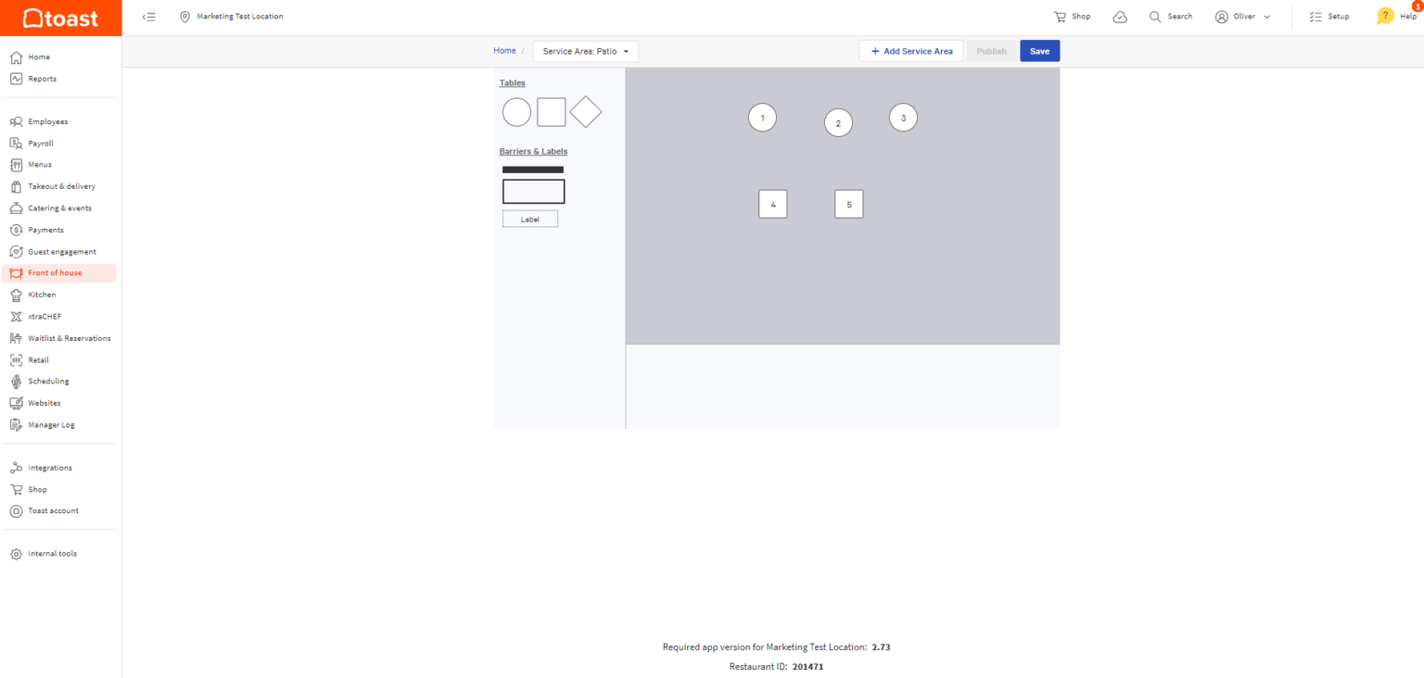Go to Front of house in sidebar

(56, 272)
